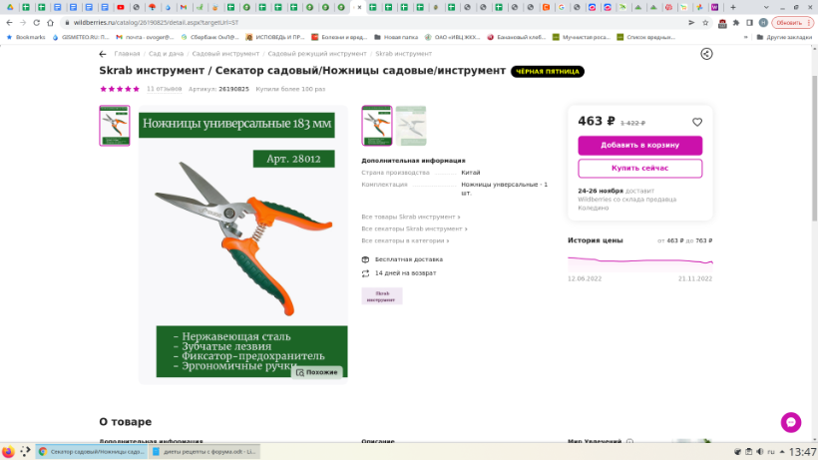Click 'Похожие' similar items button on image
This screenshot has width=818, height=460.
pyautogui.click(x=316, y=372)
